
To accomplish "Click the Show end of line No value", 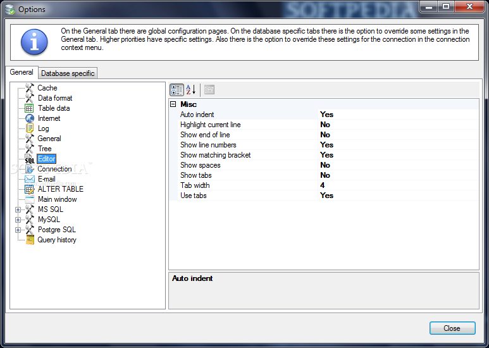I will (x=325, y=135).
